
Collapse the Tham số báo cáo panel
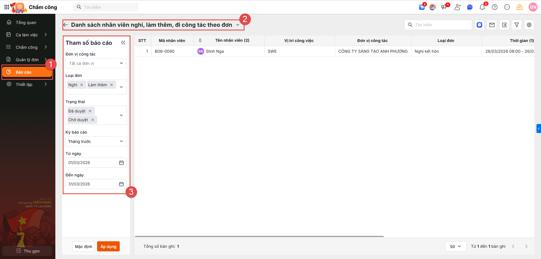(x=123, y=43)
